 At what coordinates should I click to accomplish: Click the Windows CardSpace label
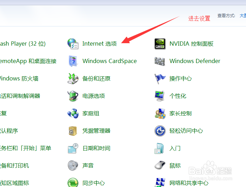coord(110,61)
